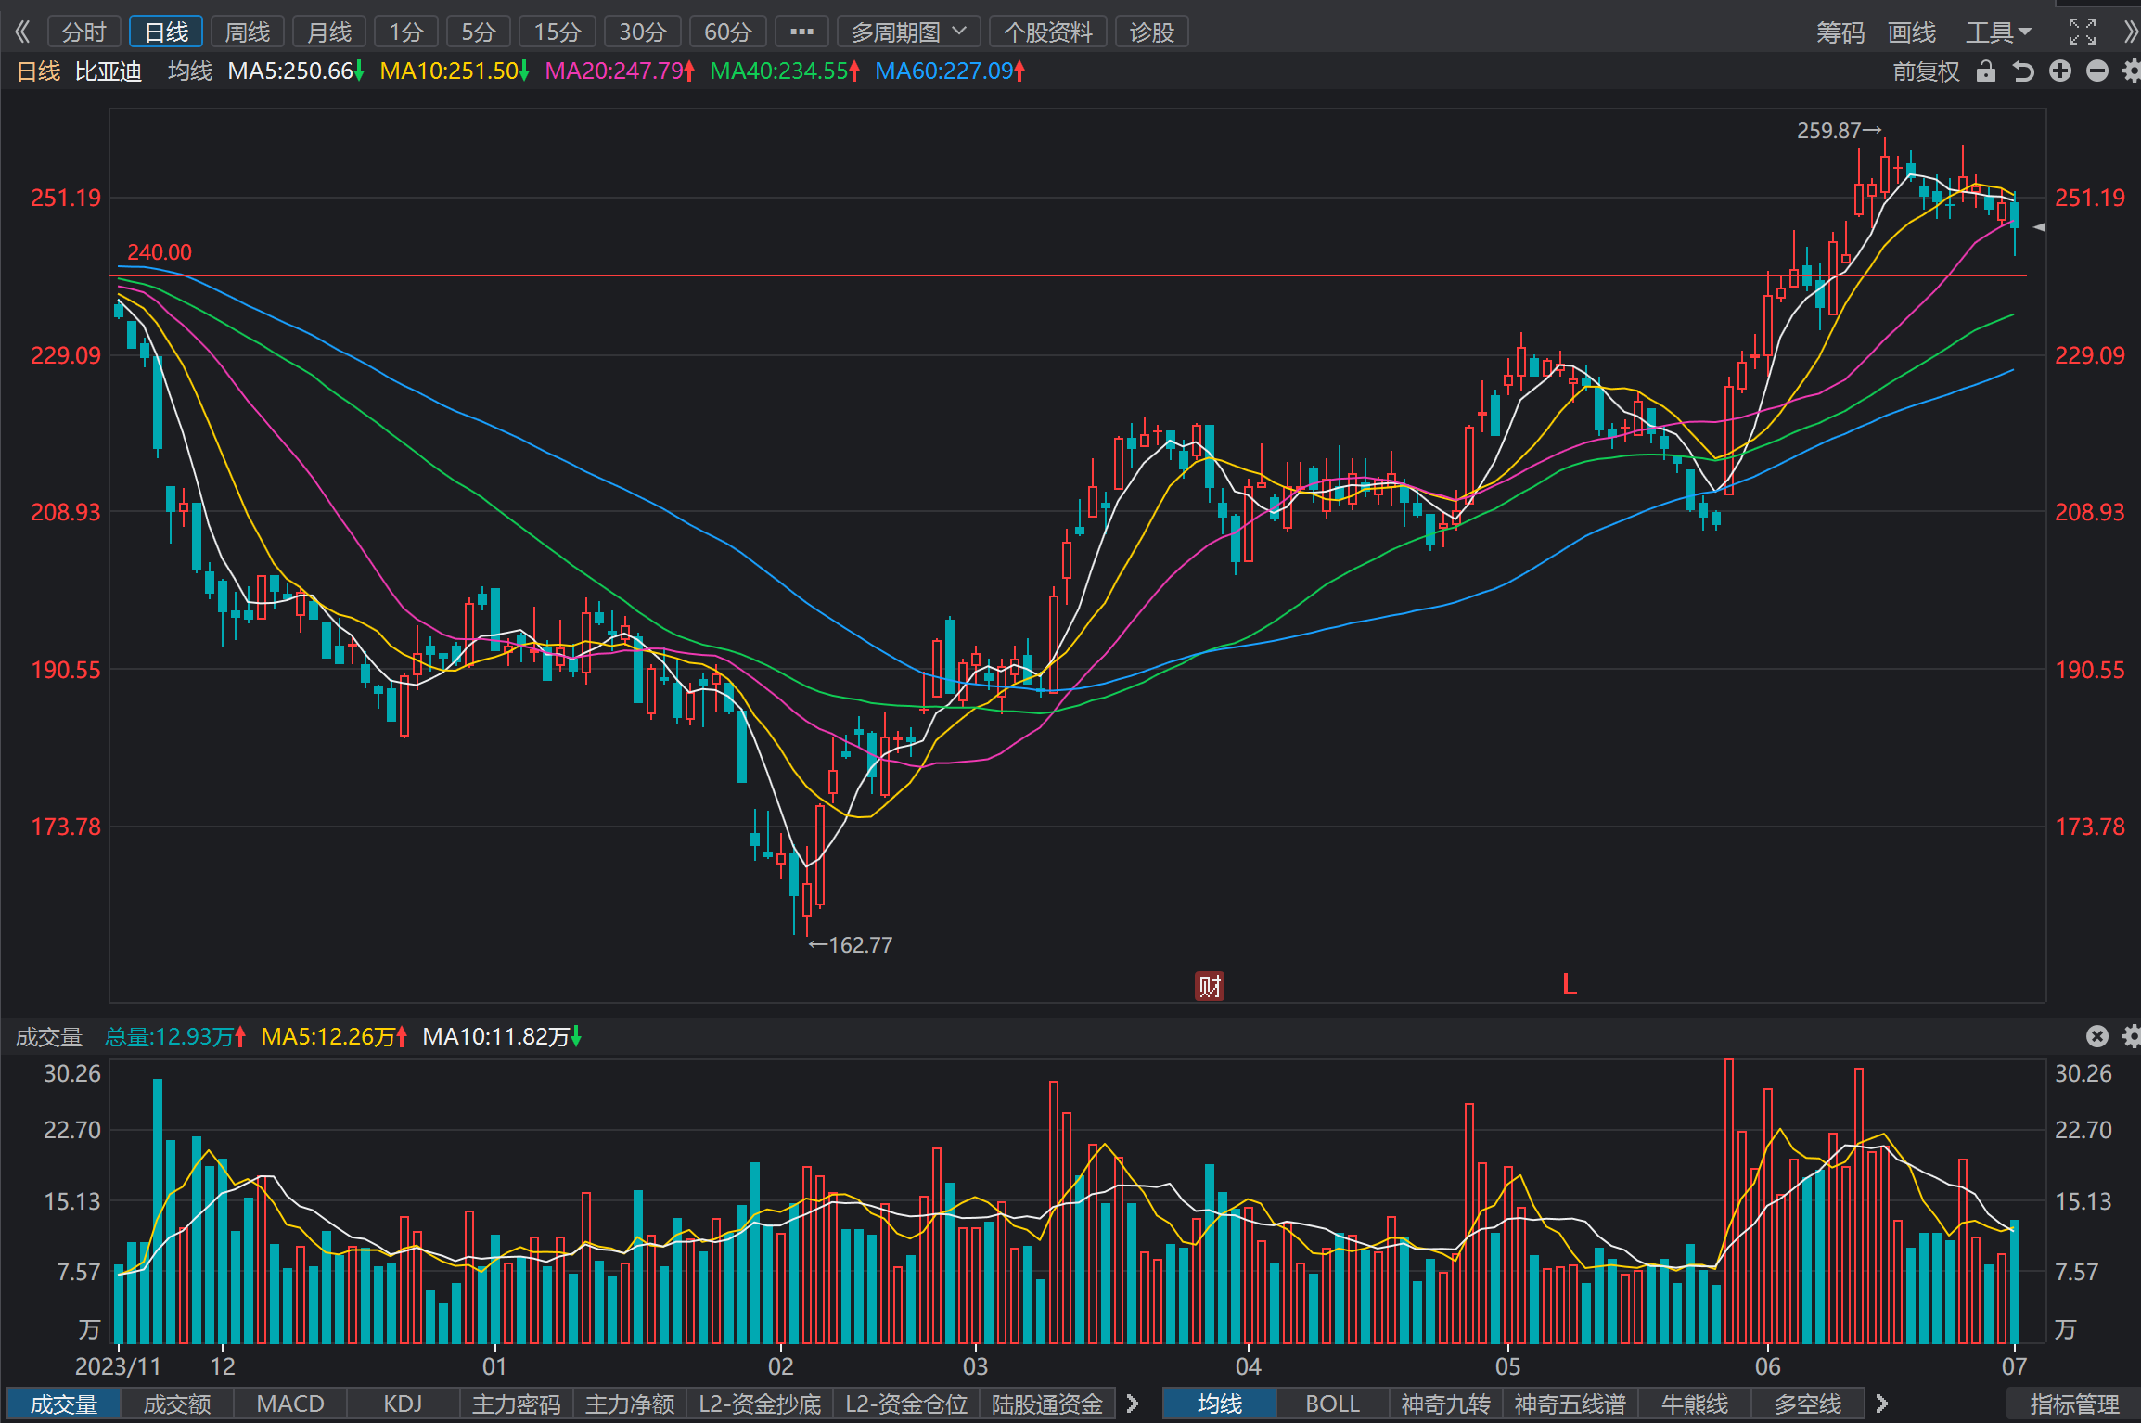Viewport: 2141px width, 1423px height.
Task: Select 神奇九转 overlay indicator
Action: (1446, 1404)
